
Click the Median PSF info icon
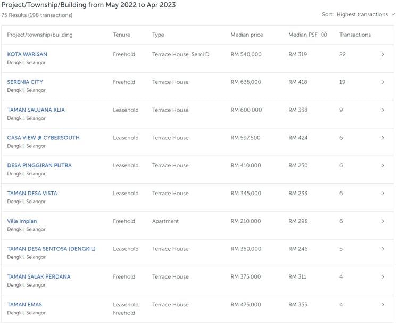click(324, 35)
